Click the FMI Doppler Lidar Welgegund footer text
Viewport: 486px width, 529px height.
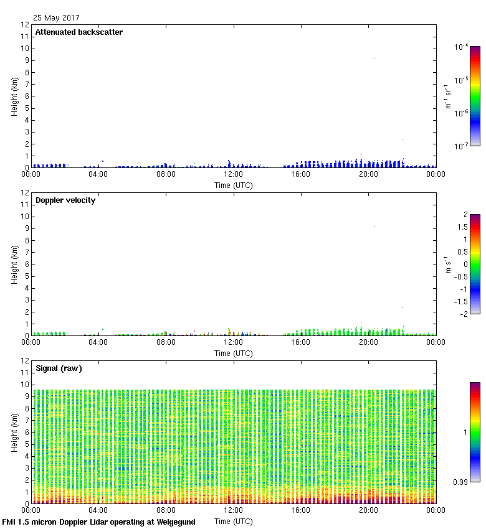coord(98,522)
